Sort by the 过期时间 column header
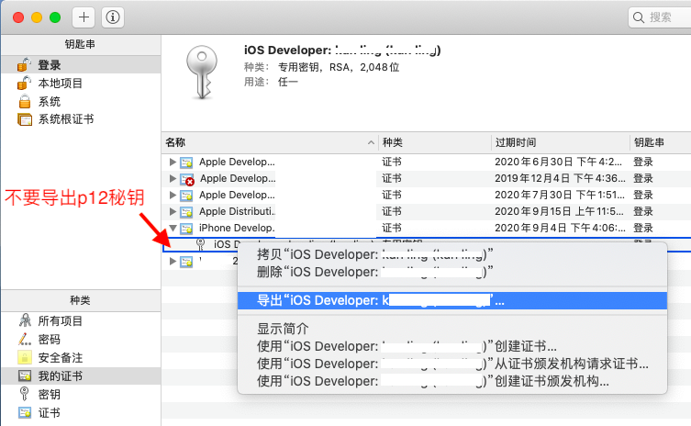691x426 pixels. 561,142
